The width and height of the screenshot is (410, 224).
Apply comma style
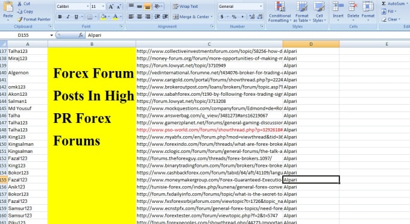pos(242,17)
